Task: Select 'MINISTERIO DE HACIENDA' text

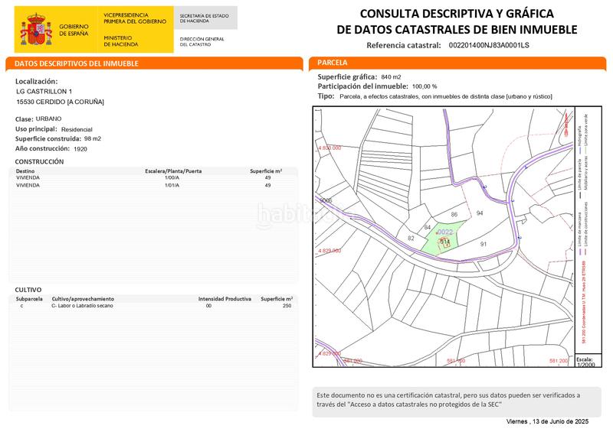Action: [121, 41]
